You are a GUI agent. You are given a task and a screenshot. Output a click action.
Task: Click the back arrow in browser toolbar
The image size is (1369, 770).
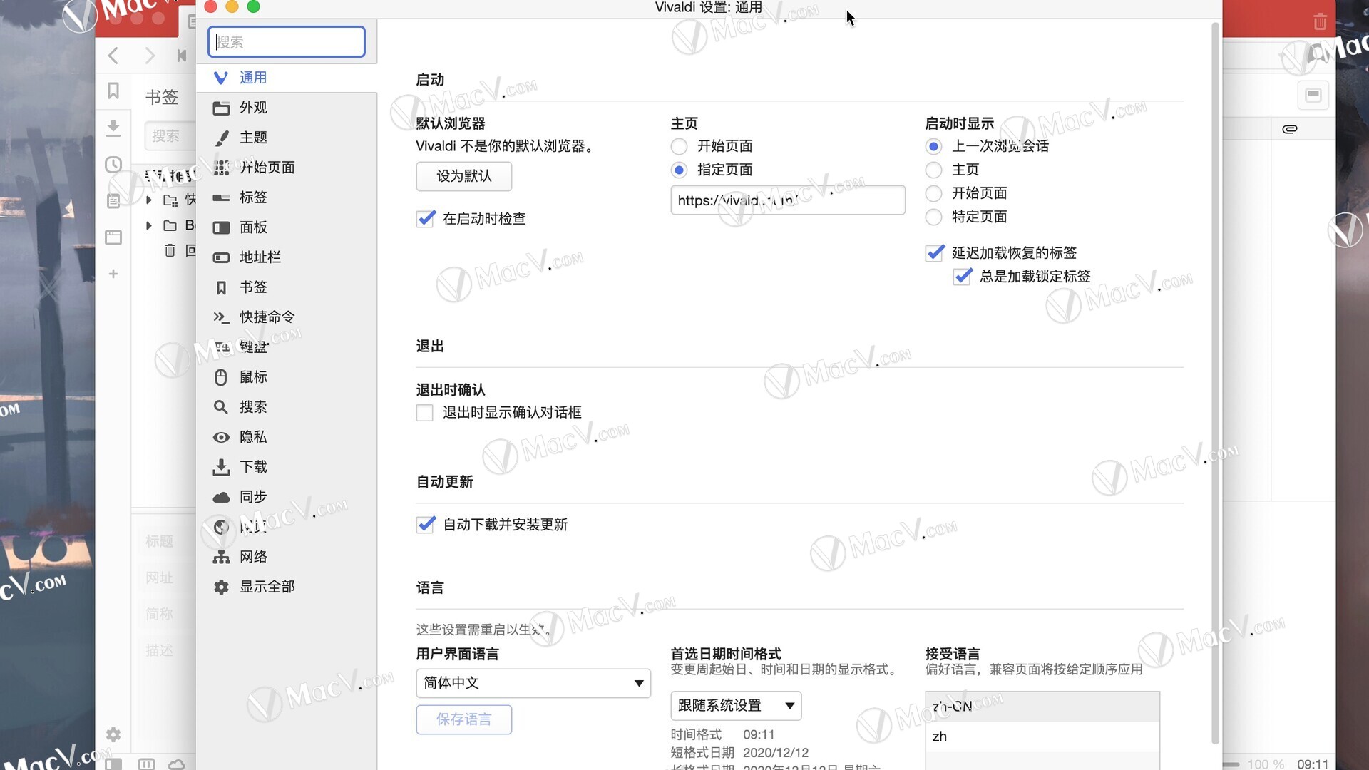113,56
